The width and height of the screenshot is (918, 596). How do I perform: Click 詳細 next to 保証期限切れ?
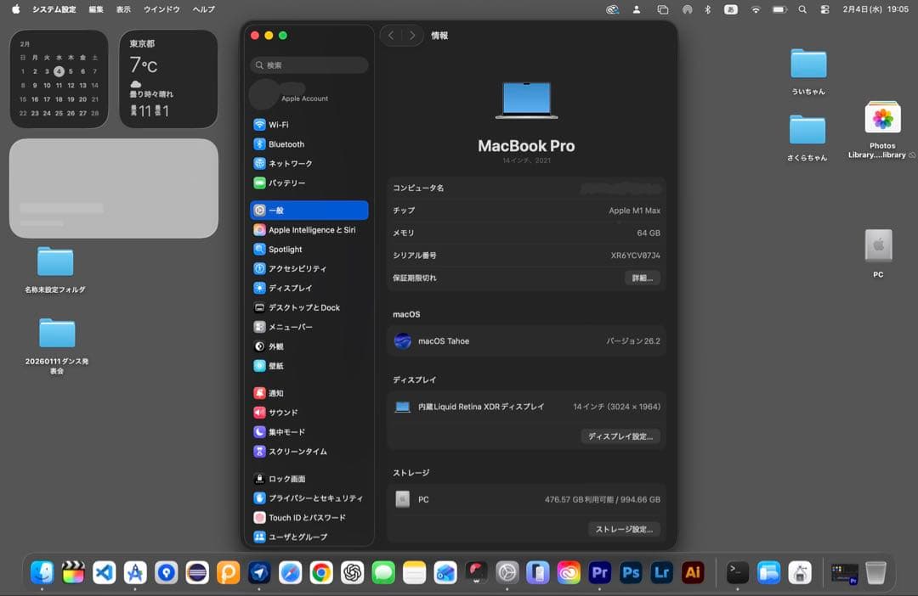coord(642,278)
